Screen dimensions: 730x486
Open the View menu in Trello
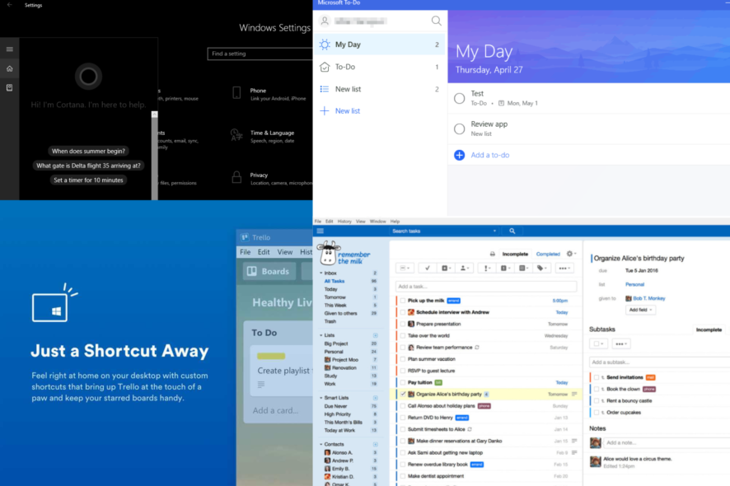pyautogui.click(x=285, y=252)
